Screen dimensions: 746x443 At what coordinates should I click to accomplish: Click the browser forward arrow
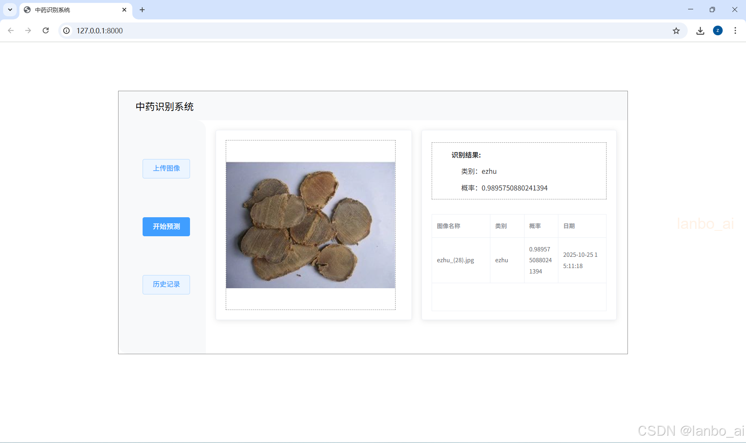pos(28,31)
